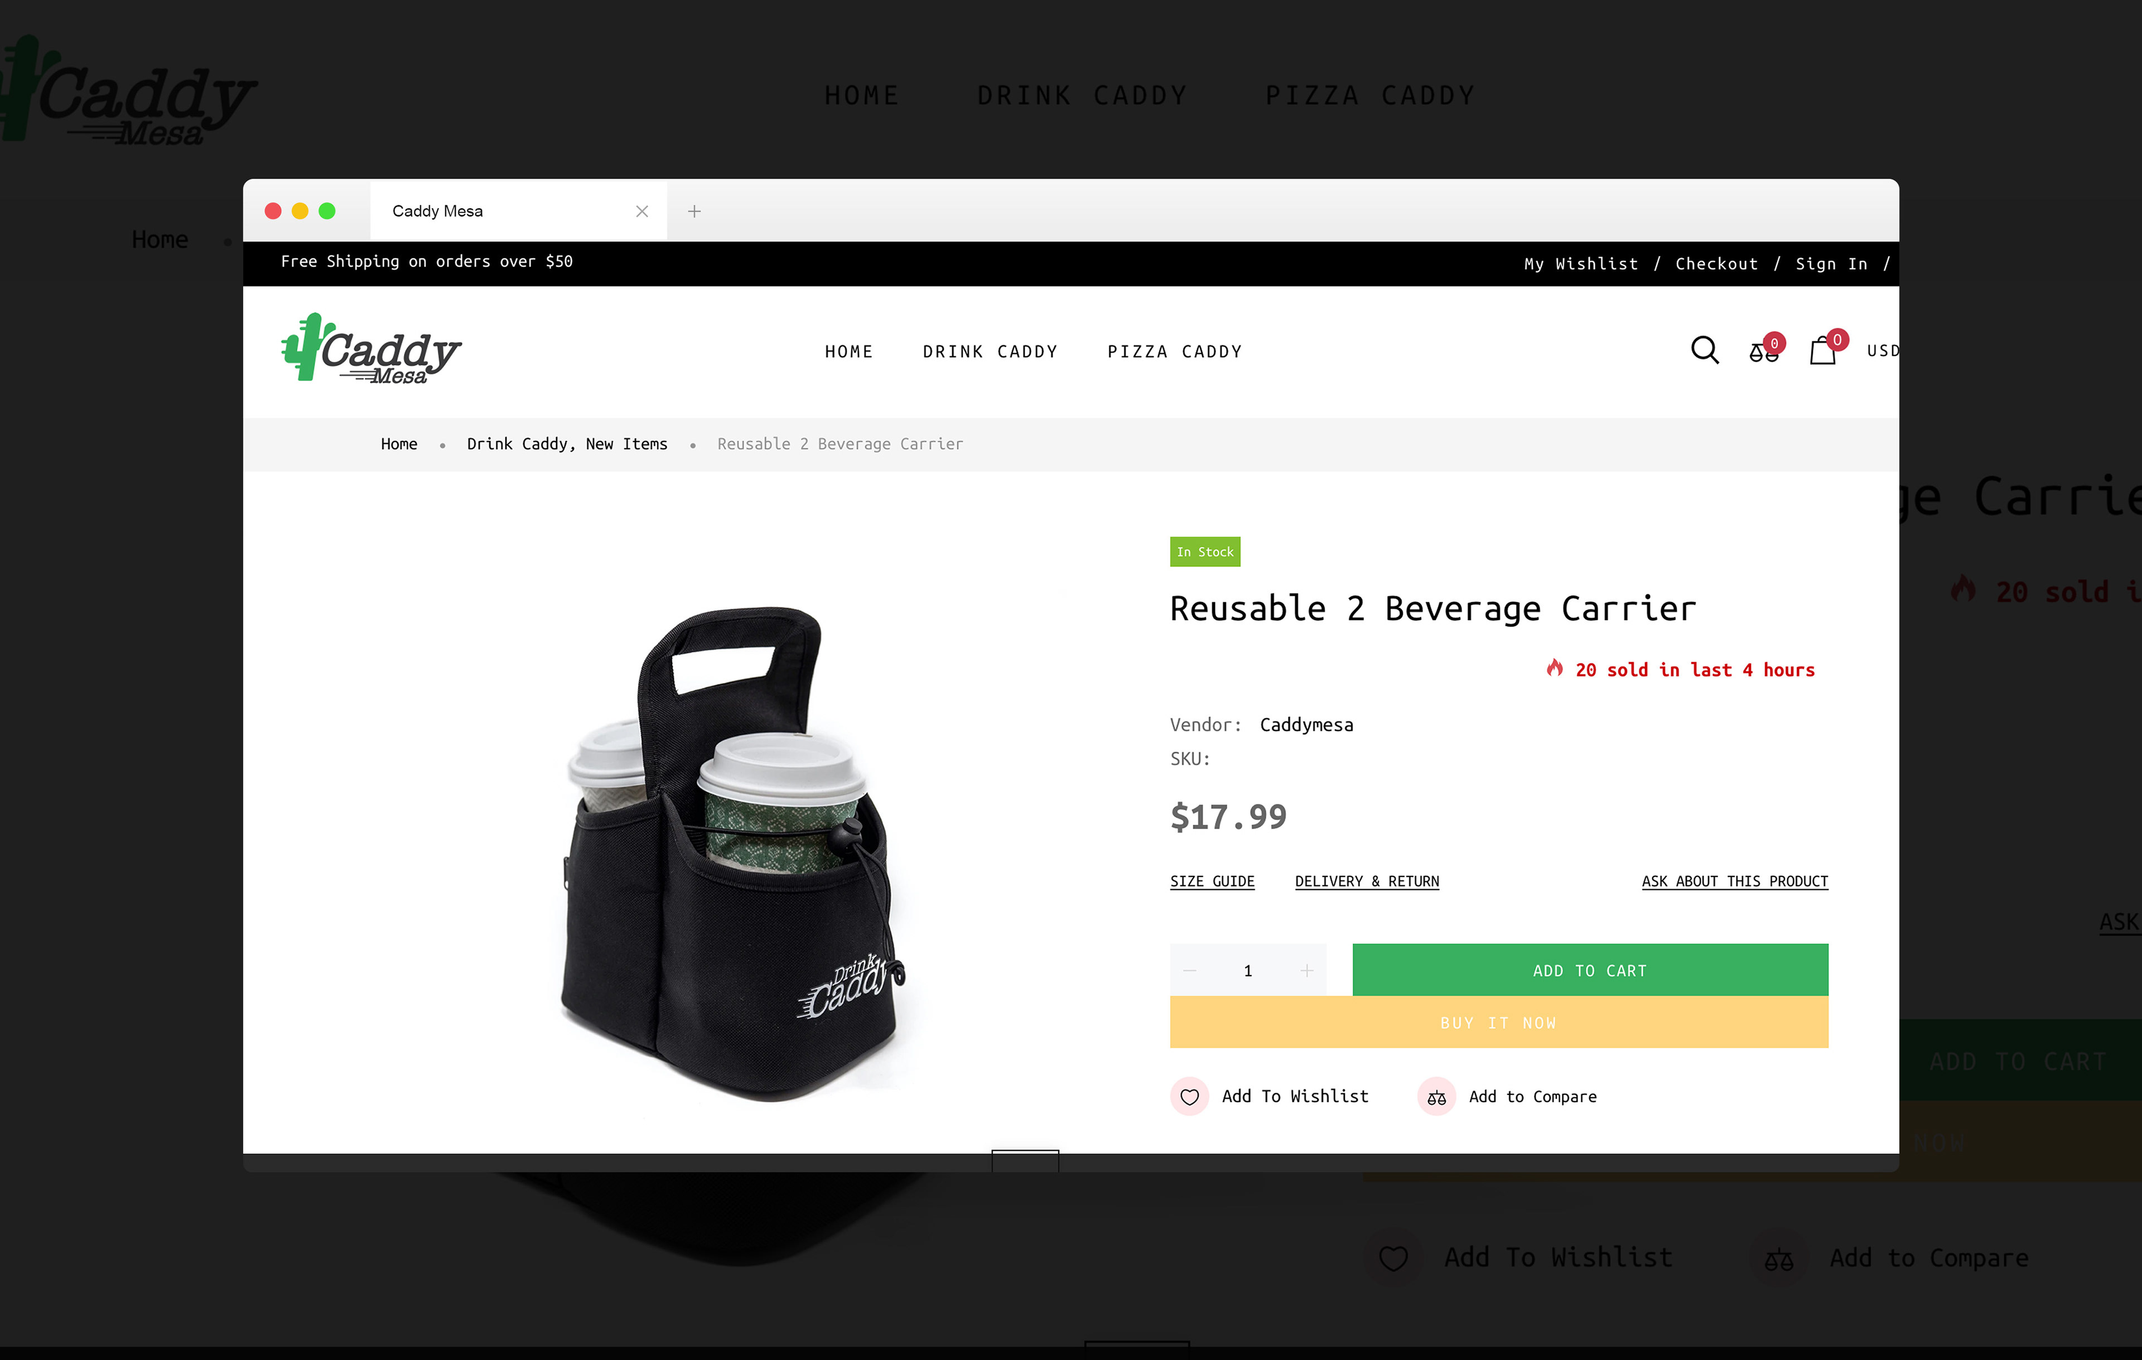This screenshot has width=2142, height=1360.
Task: Click Ask About This Product link
Action: click(x=1735, y=881)
